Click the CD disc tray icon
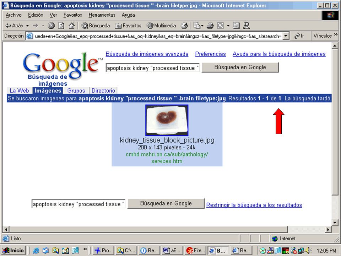 (x=263, y=251)
